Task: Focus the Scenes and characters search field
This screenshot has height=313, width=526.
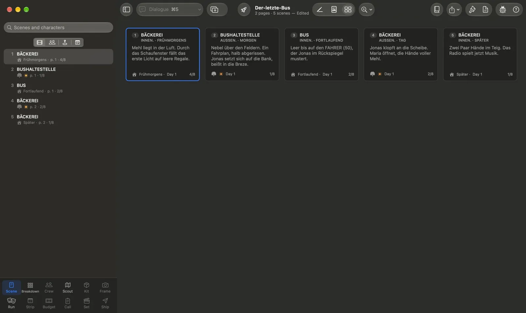Action: point(59,28)
